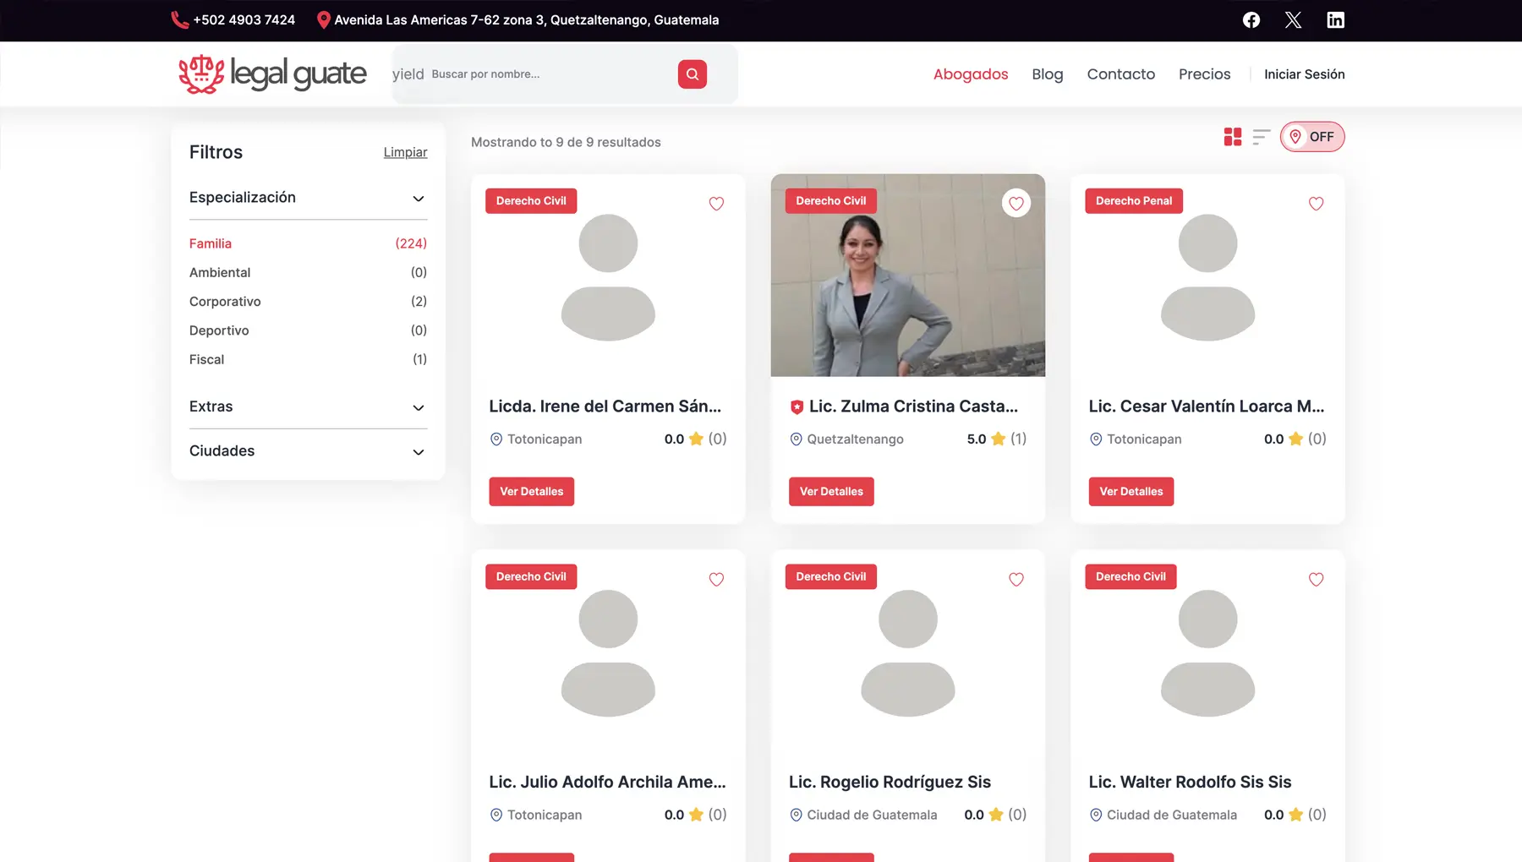This screenshot has width=1522, height=862.
Task: Open the X (Twitter) social icon
Action: coord(1293,20)
